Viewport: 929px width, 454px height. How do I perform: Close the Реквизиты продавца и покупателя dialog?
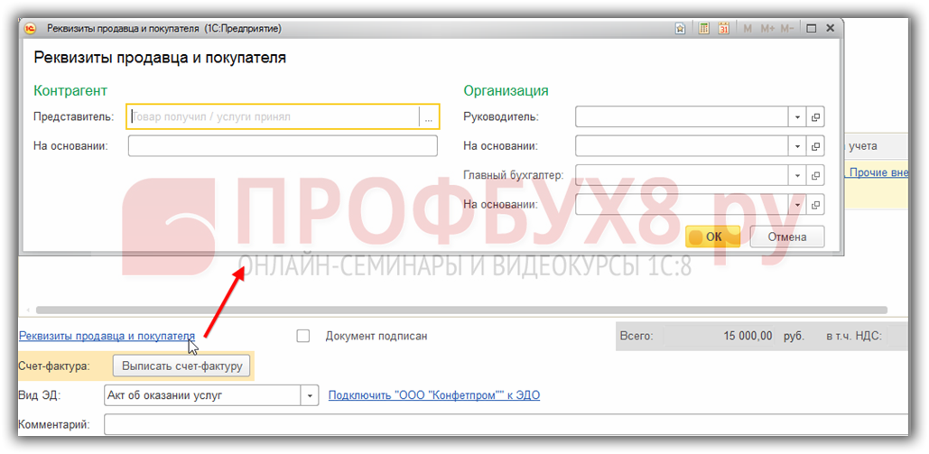tap(830, 29)
